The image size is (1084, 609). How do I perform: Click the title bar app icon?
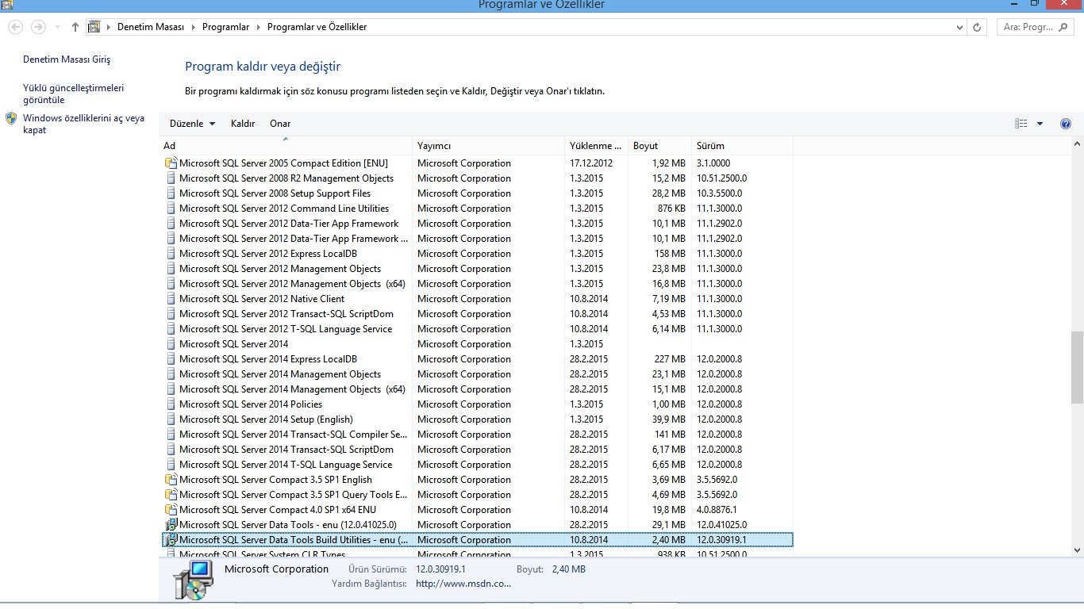(6, 5)
